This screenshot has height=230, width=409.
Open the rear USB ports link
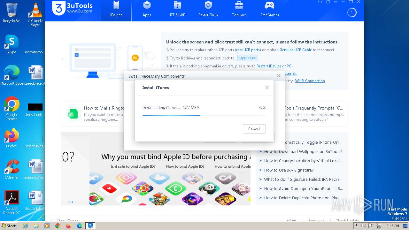pos(248,50)
